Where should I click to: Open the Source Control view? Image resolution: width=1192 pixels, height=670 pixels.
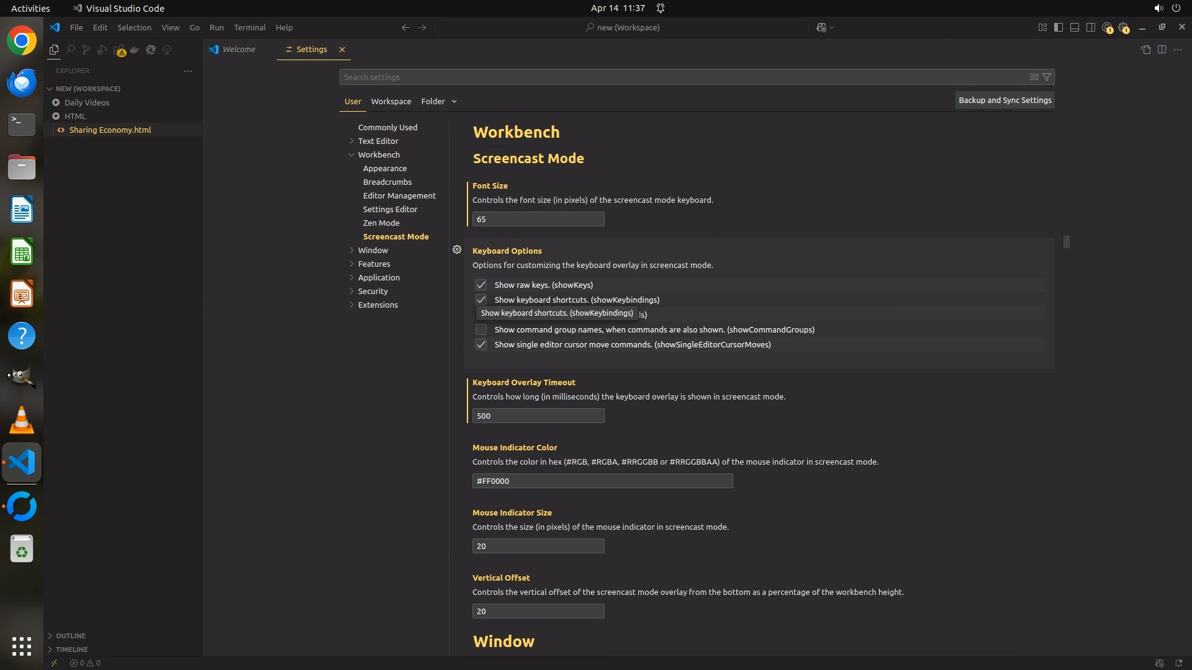tap(86, 50)
